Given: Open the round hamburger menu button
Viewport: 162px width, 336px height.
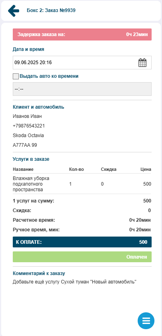Looking at the screenshot, I should [146, 321].
